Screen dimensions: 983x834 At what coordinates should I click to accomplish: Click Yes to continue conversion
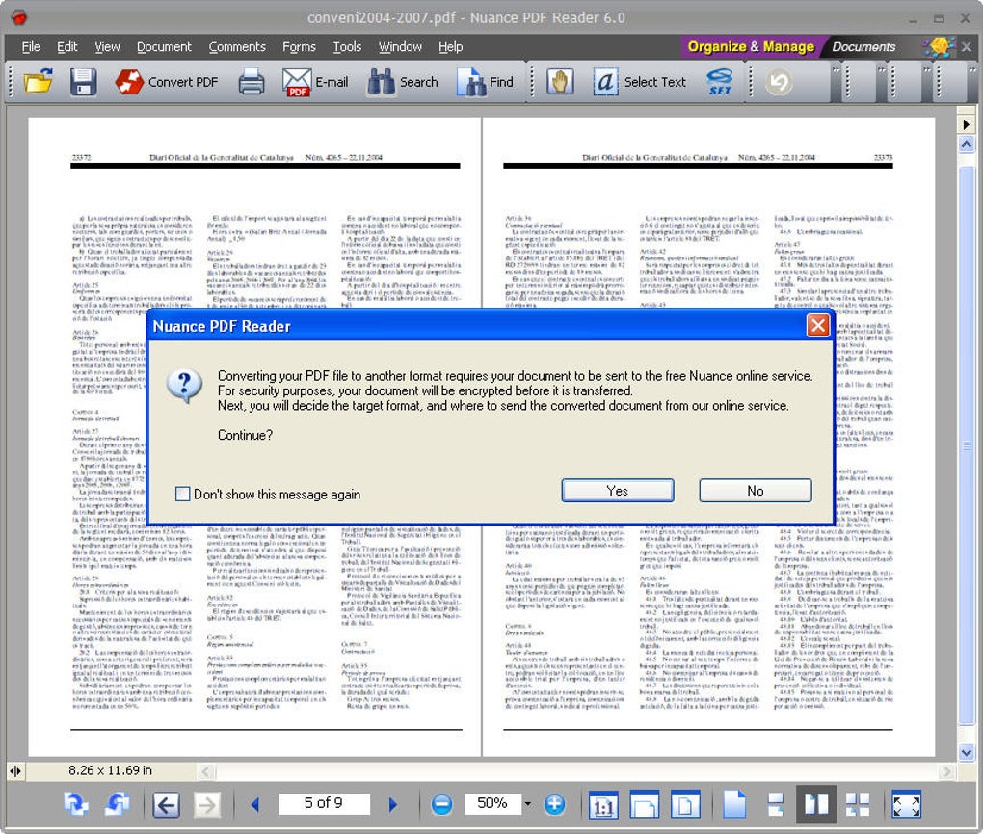click(618, 491)
